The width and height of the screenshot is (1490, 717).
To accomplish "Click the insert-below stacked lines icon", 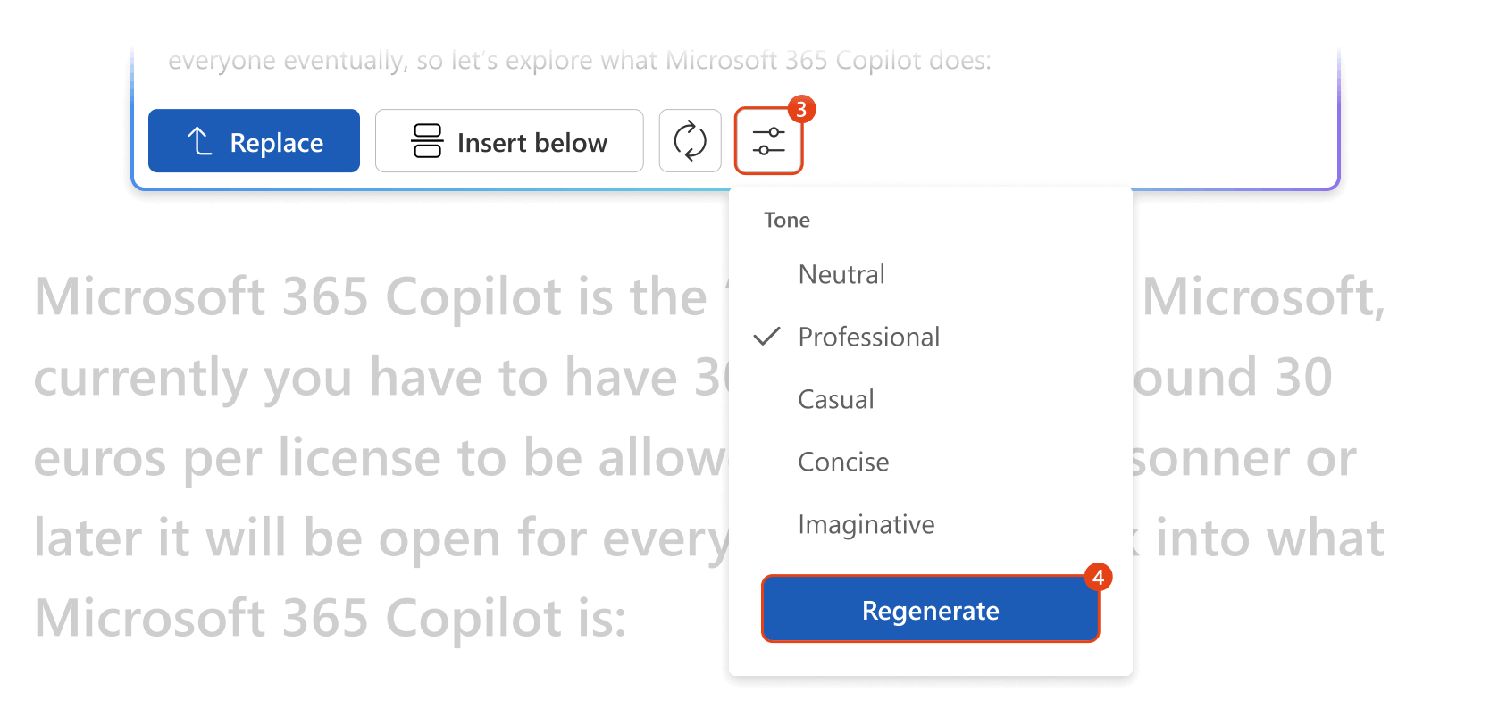I will click(428, 140).
